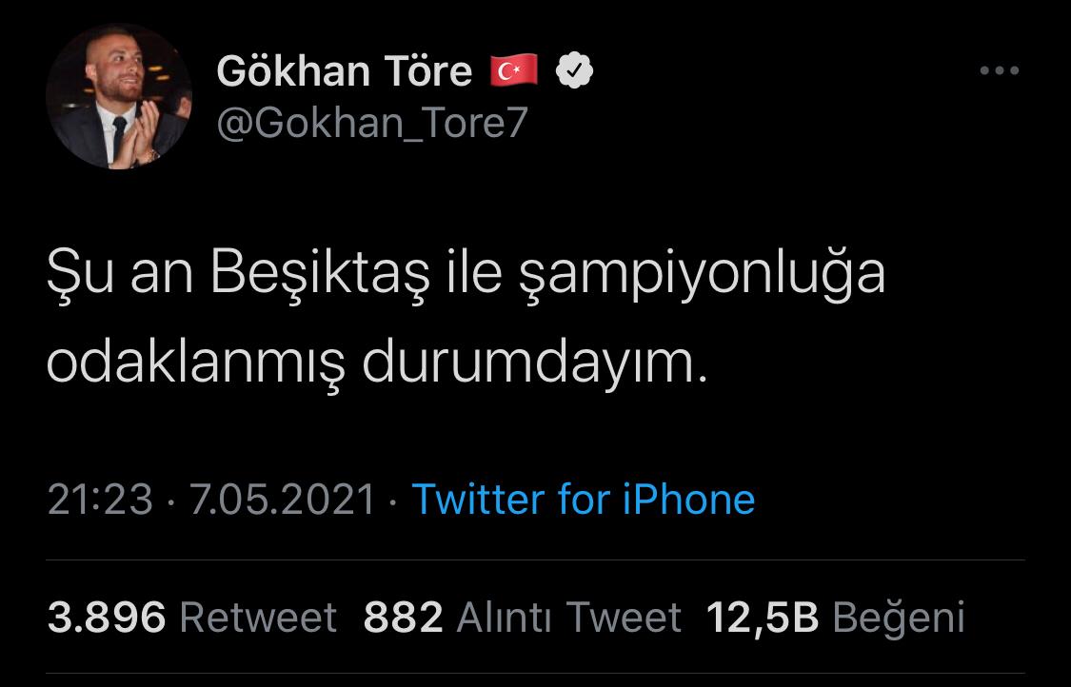Click the 12,5B like count number
Screen dimensions: 1071x687
coord(762,618)
